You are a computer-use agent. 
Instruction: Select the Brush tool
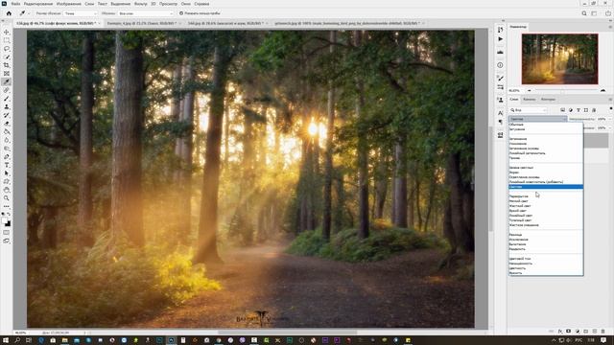tap(7, 99)
